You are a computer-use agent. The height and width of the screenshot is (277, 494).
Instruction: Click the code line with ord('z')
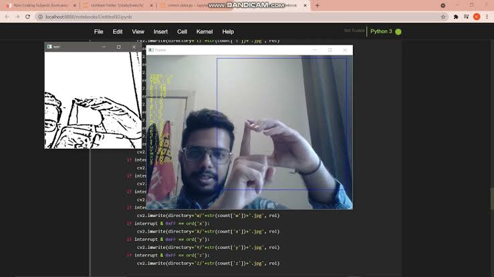pos(168,255)
